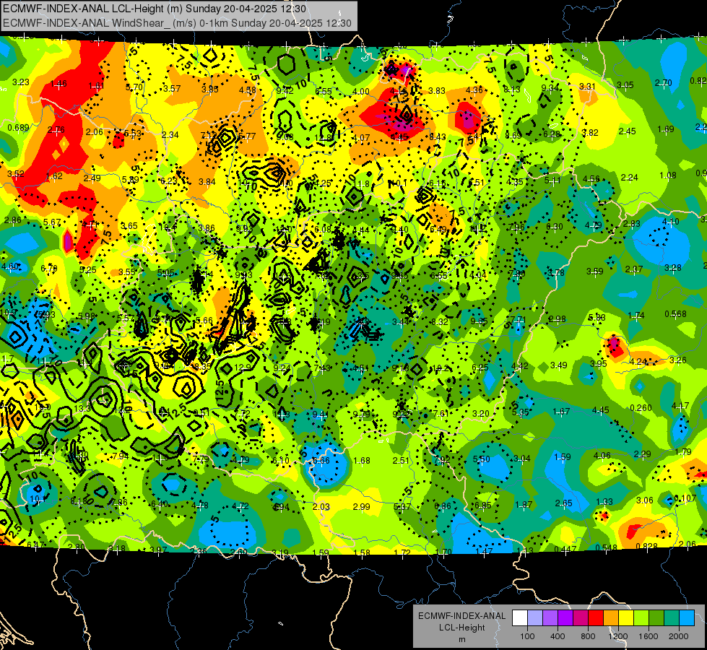Click the shear value 3.49

pos(559,365)
